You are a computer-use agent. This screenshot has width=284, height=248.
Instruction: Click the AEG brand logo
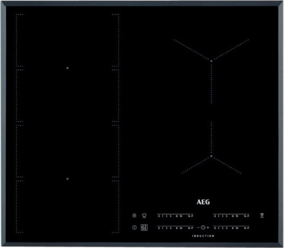[x=203, y=202]
